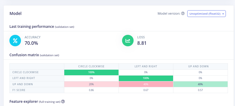This screenshot has height=106, width=235.
Task: Click the dropdown arrow beside Unoptimized (float32)
Action: tap(223, 14)
